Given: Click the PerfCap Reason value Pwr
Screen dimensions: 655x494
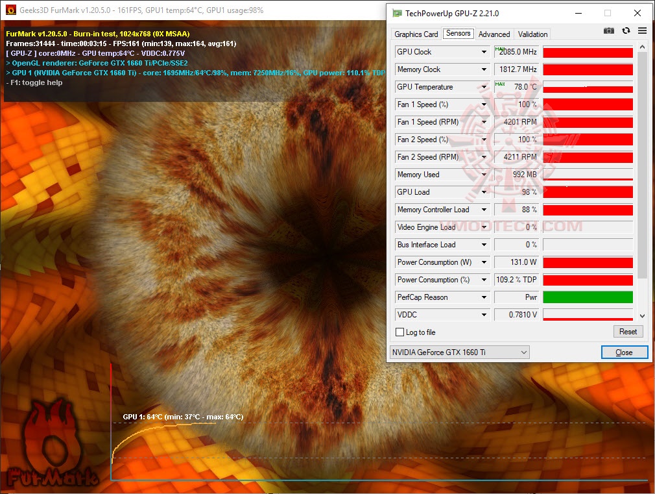Looking at the screenshot, I should point(516,297).
